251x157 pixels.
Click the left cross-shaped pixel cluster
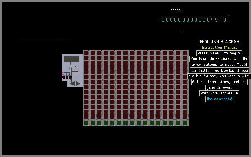click(69, 68)
